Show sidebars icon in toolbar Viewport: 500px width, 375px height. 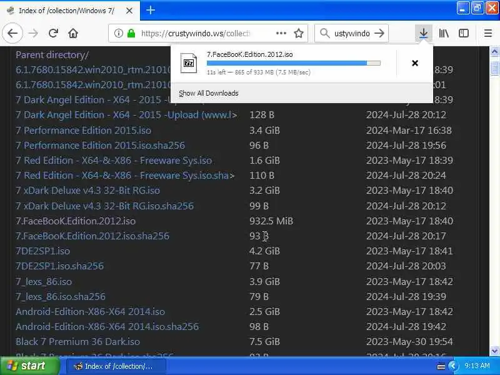click(464, 33)
